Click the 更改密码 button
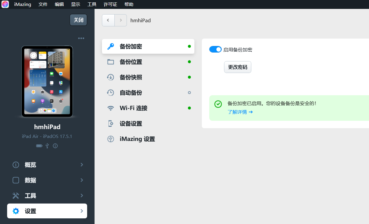 [237, 67]
